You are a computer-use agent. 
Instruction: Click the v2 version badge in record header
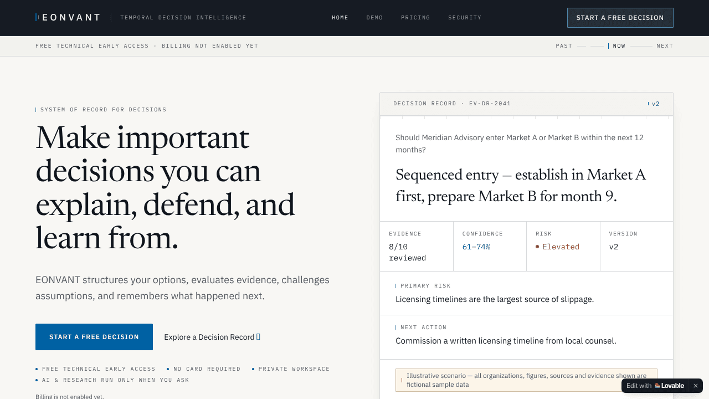(654, 104)
